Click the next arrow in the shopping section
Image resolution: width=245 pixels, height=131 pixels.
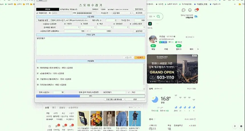coord(139,108)
